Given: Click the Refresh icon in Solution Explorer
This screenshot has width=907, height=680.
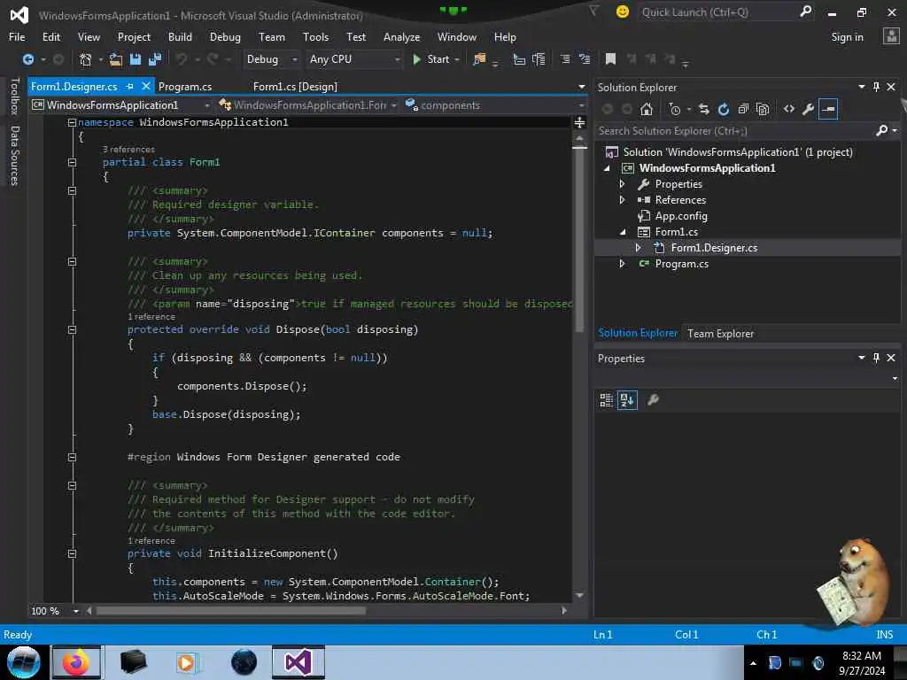Looking at the screenshot, I should coord(724,109).
